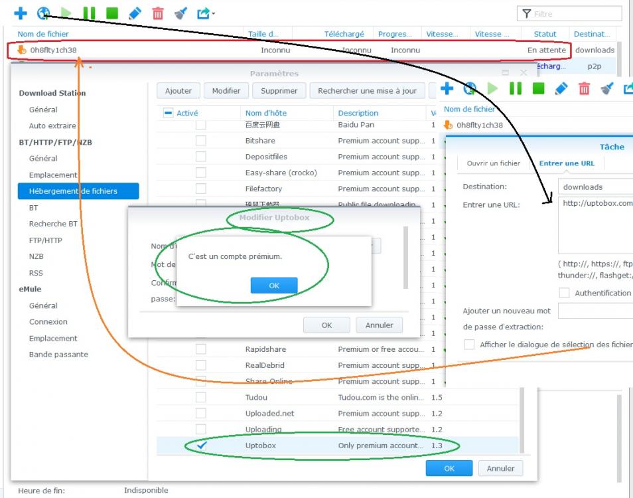Click the Supprimer button
This screenshot has height=498, width=633.
(279, 91)
